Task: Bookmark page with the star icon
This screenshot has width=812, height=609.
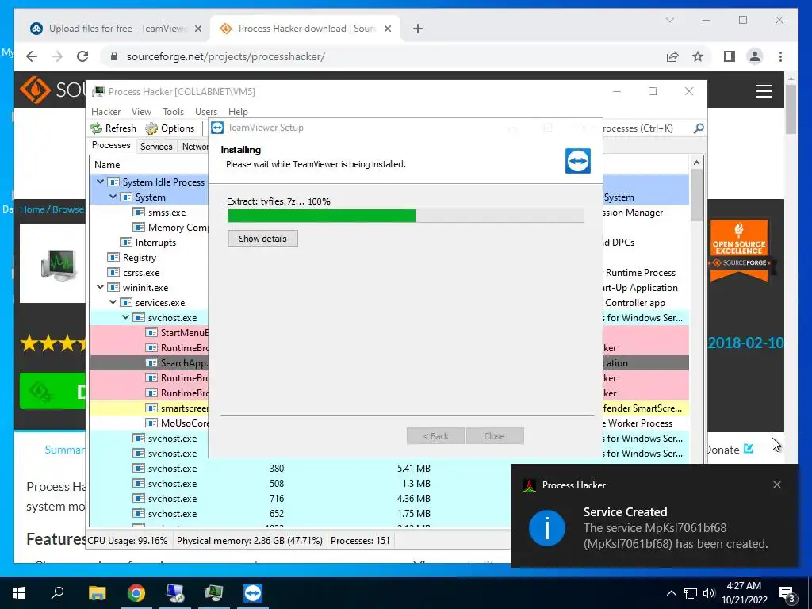Action: (x=698, y=56)
